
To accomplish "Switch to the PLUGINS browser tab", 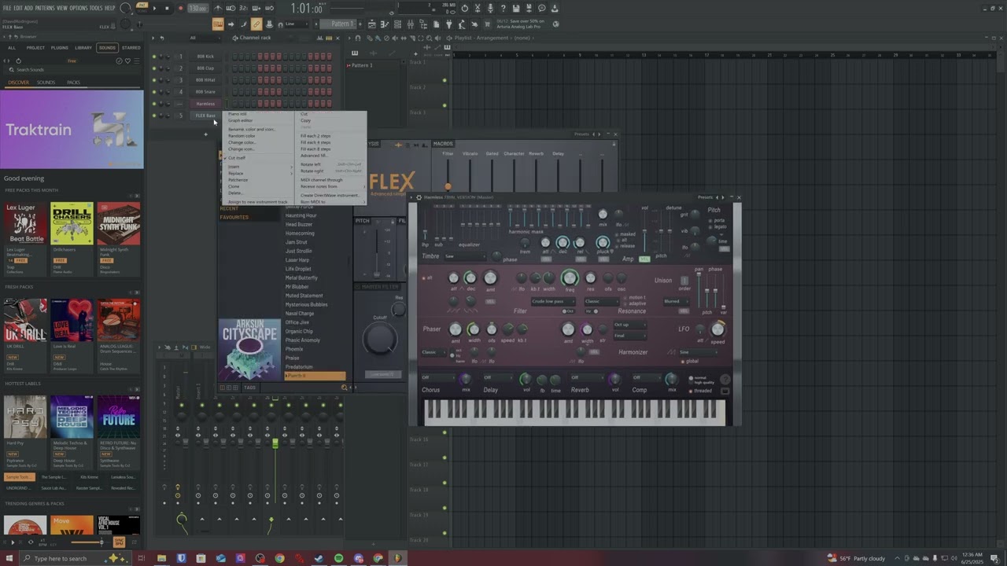I will point(60,48).
